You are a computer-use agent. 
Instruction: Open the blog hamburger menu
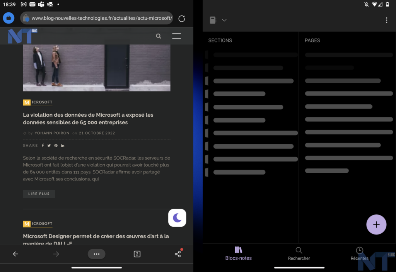tap(176, 36)
